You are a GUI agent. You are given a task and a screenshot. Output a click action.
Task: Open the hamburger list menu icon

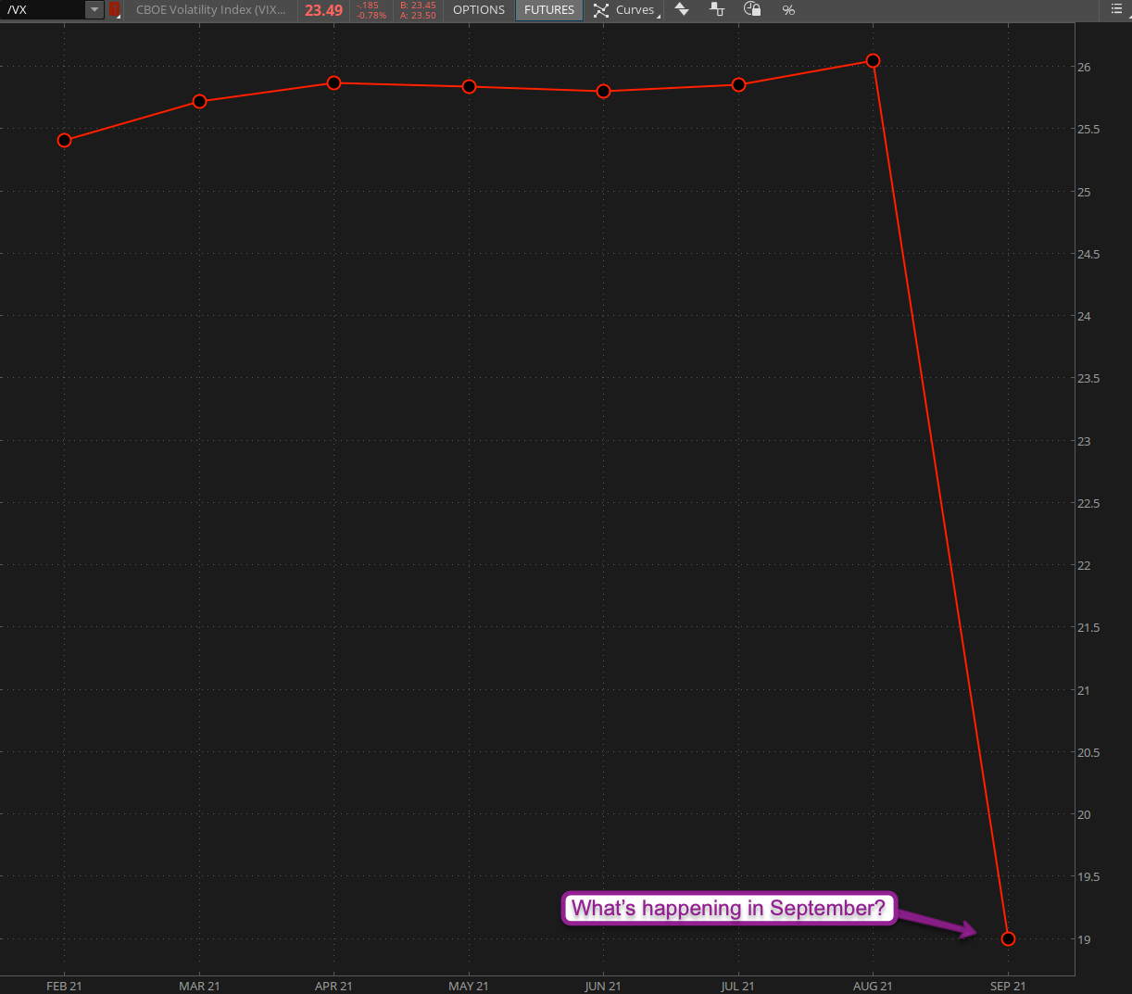point(1116,10)
